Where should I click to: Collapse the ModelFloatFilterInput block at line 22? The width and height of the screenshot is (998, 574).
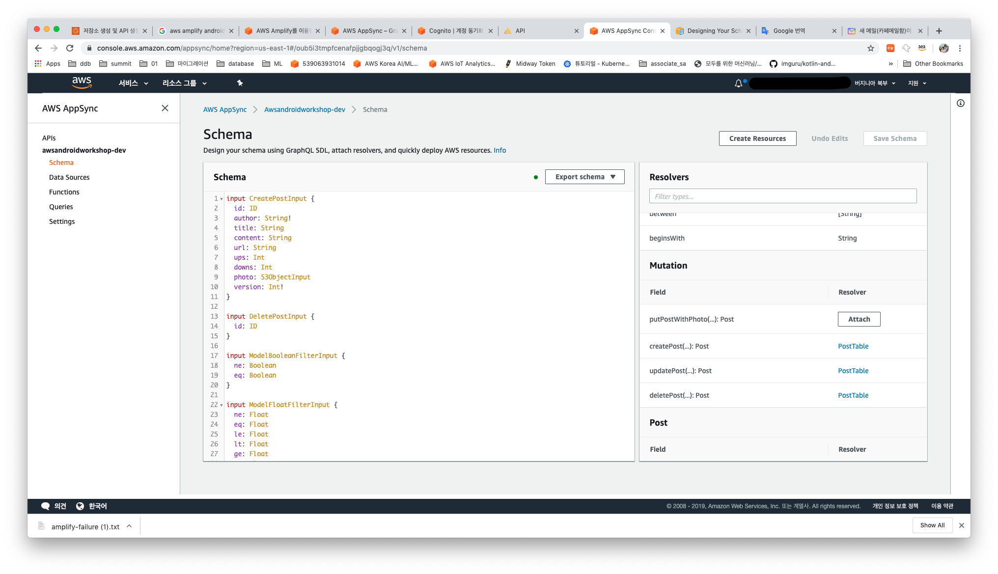pos(222,405)
